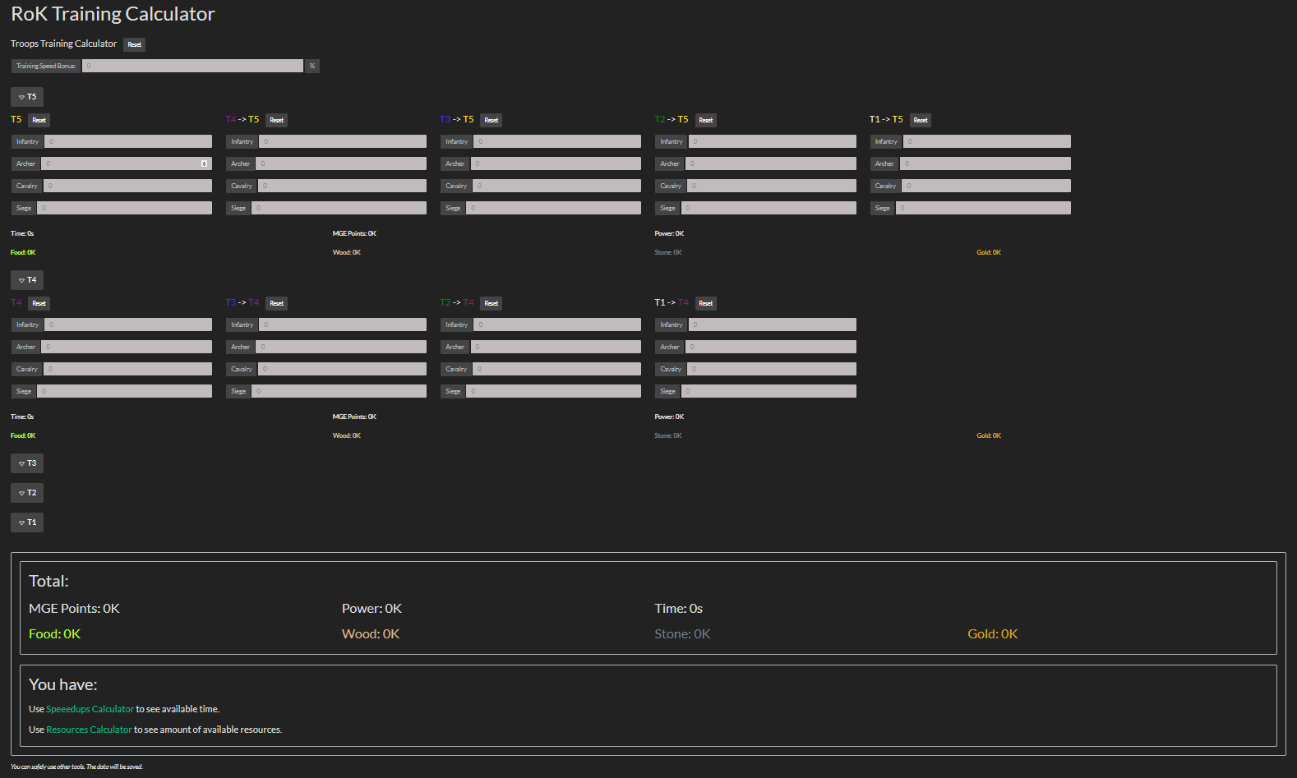Click the plain T4 Siege input
This screenshot has width=1297, height=778.
124,391
